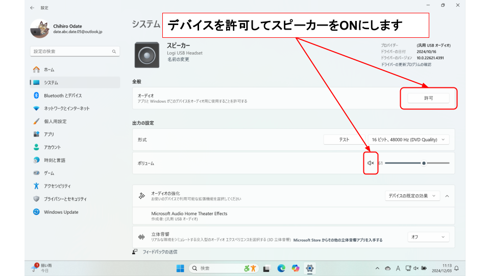The image size is (490, 276).
Task: Click the テスト (Test) button
Action: tap(344, 140)
